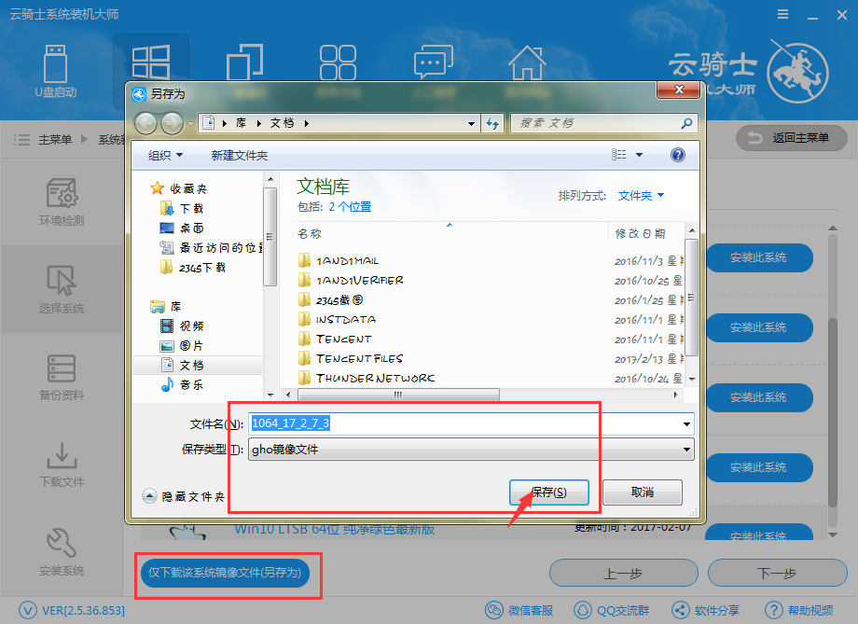Image resolution: width=858 pixels, height=624 pixels.
Task: Click the 库 breadcrumb segment
Action: (241, 123)
